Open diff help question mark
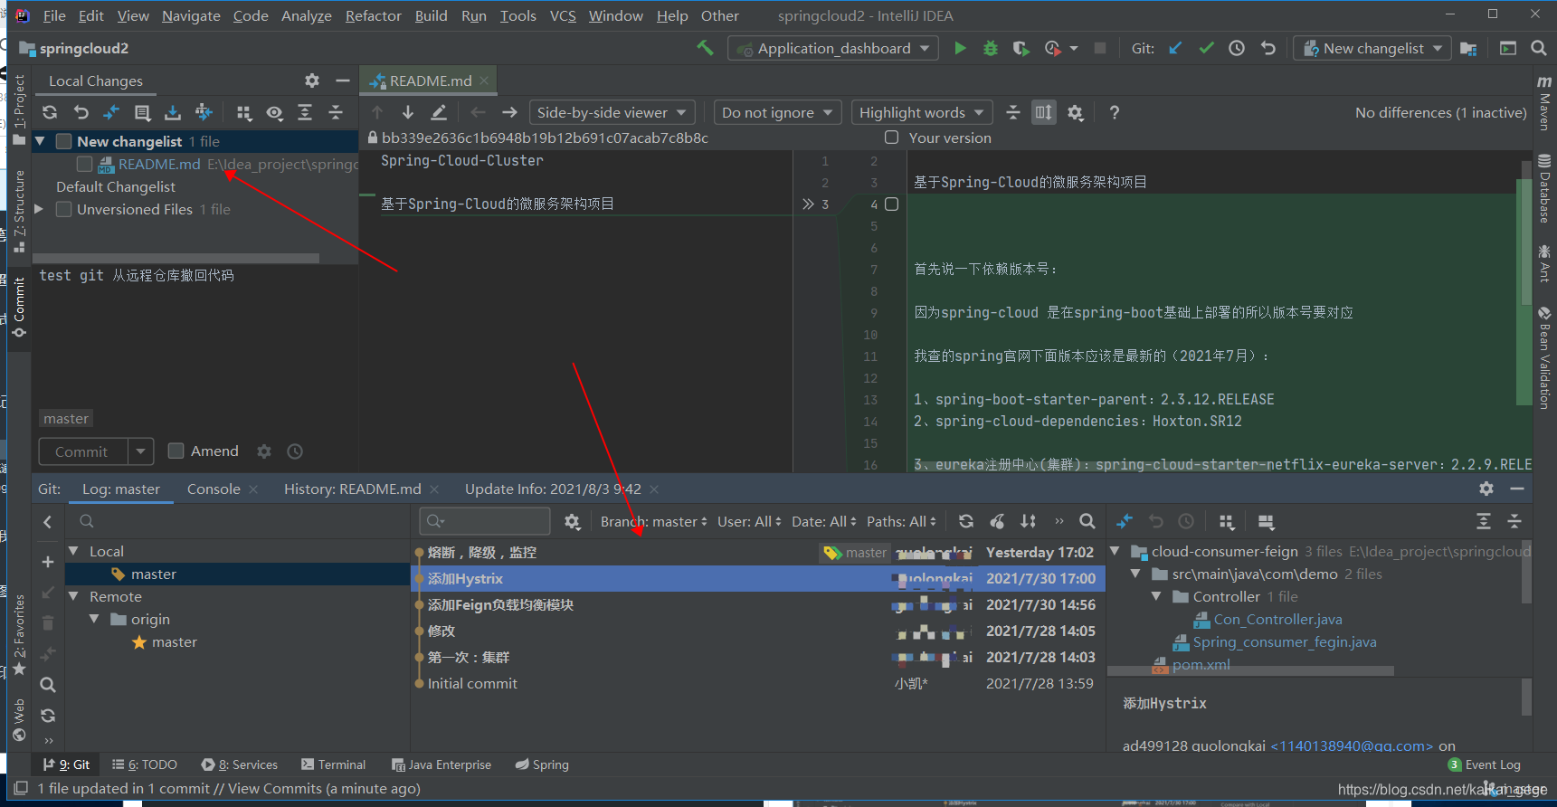 pyautogui.click(x=1115, y=112)
